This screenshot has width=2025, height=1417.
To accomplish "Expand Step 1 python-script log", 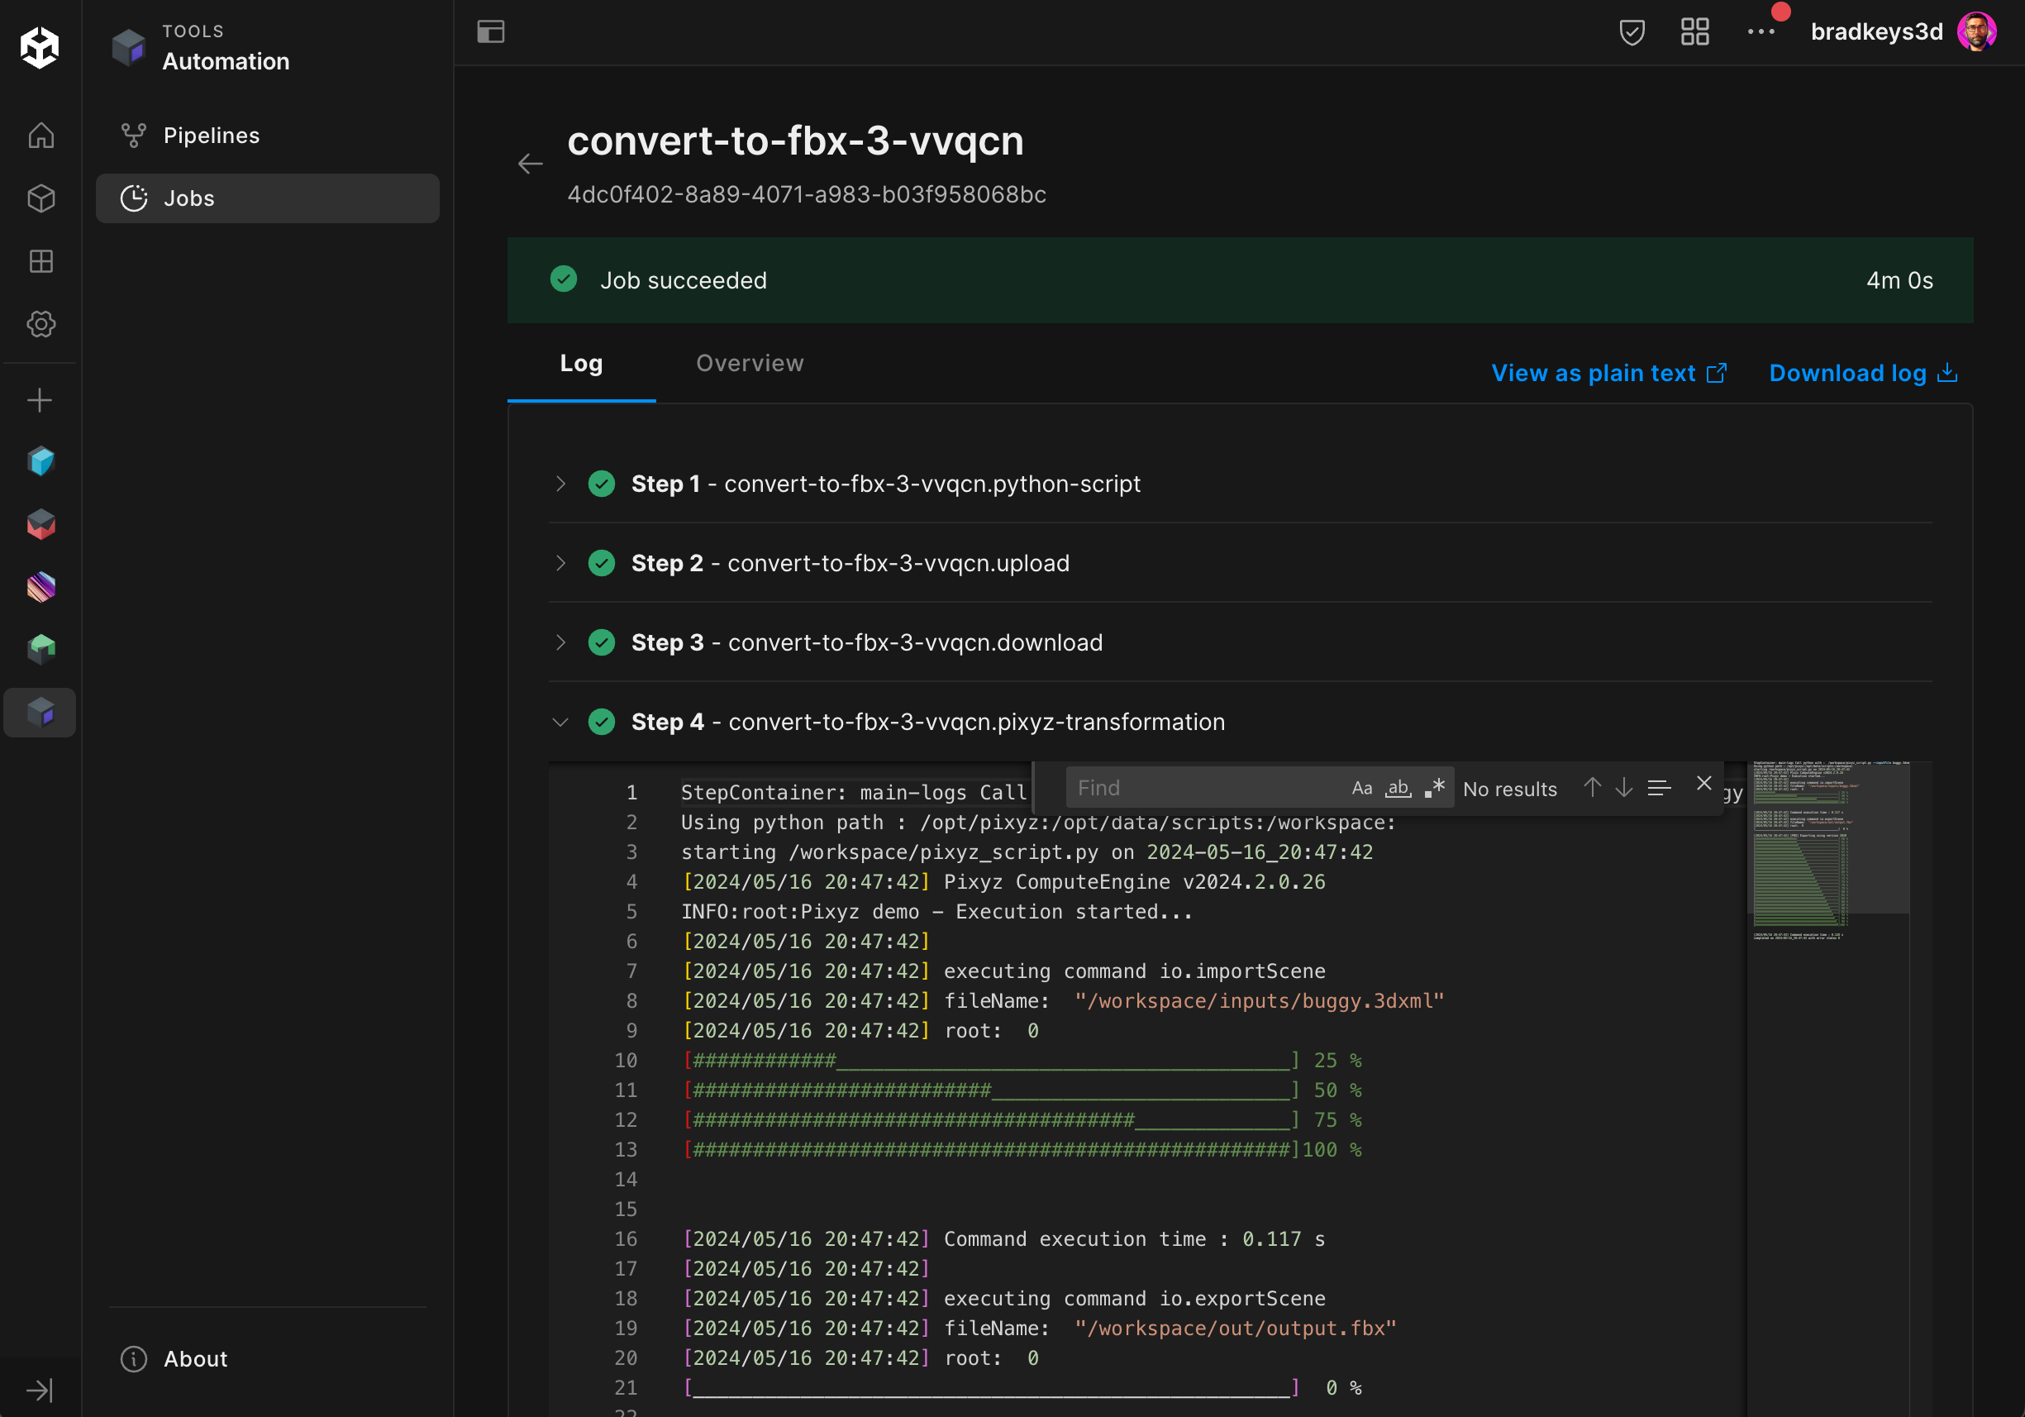I will coord(561,484).
